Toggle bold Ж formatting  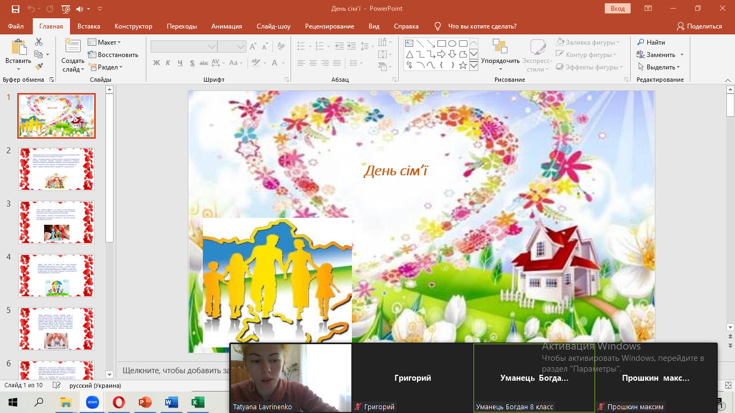click(x=157, y=63)
